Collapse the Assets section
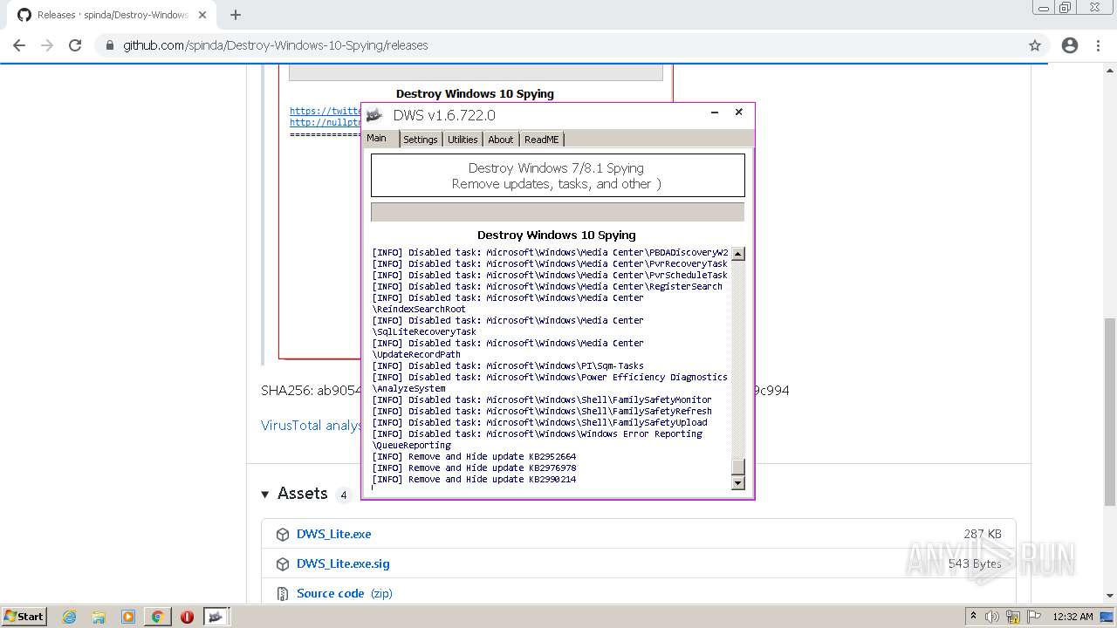1117x628 pixels. point(265,495)
